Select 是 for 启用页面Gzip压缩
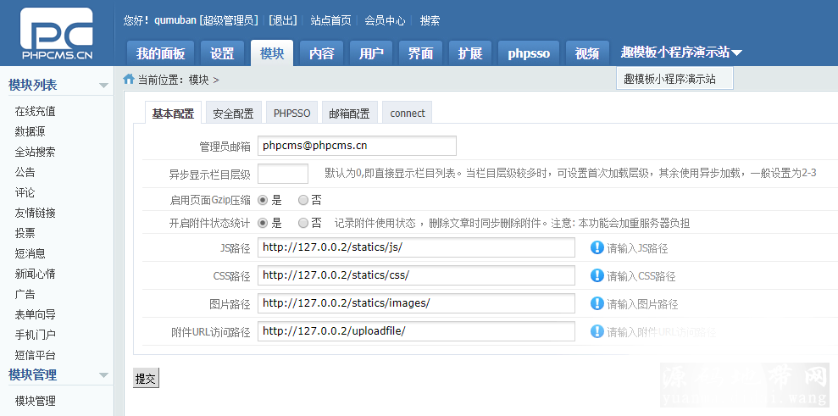This screenshot has width=838, height=416. pos(263,201)
